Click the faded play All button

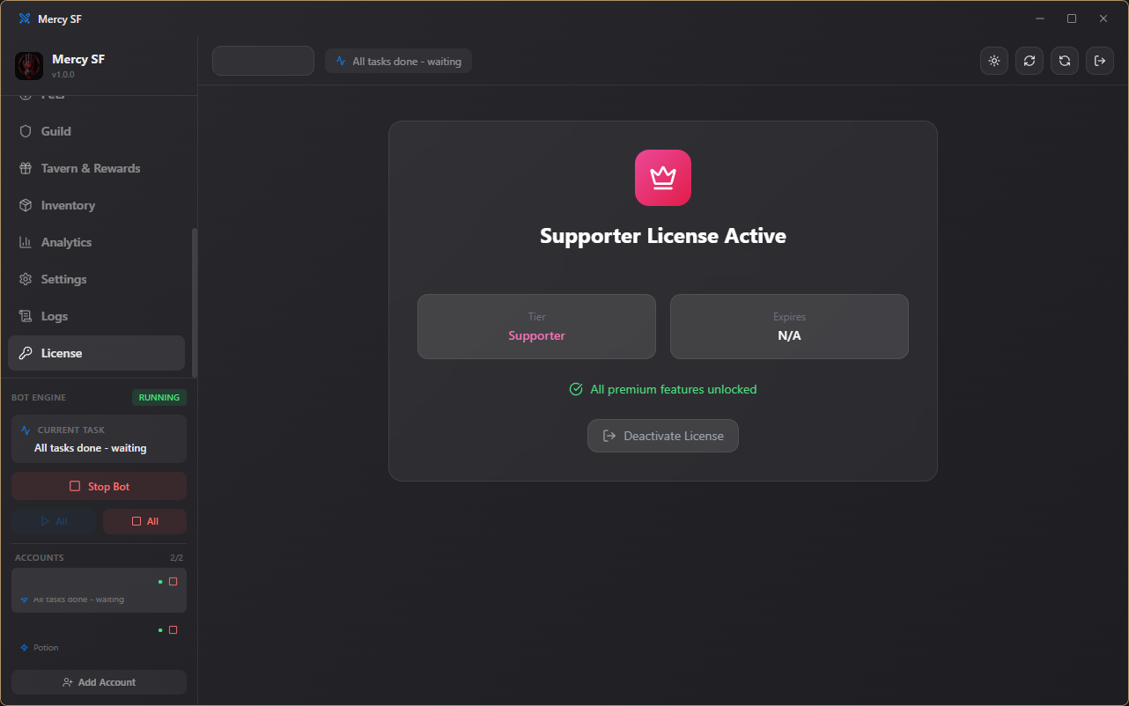(54, 521)
